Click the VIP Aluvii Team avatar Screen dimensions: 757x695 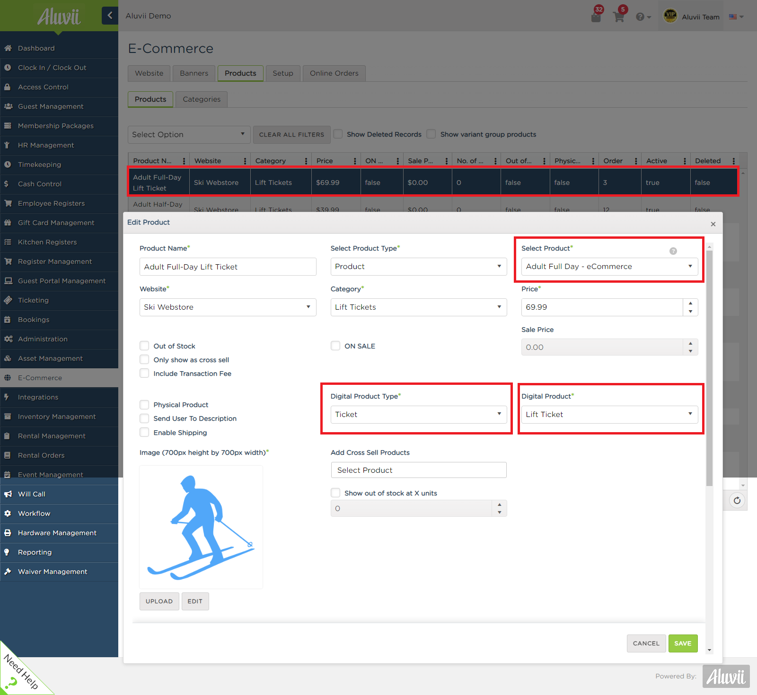pyautogui.click(x=670, y=16)
